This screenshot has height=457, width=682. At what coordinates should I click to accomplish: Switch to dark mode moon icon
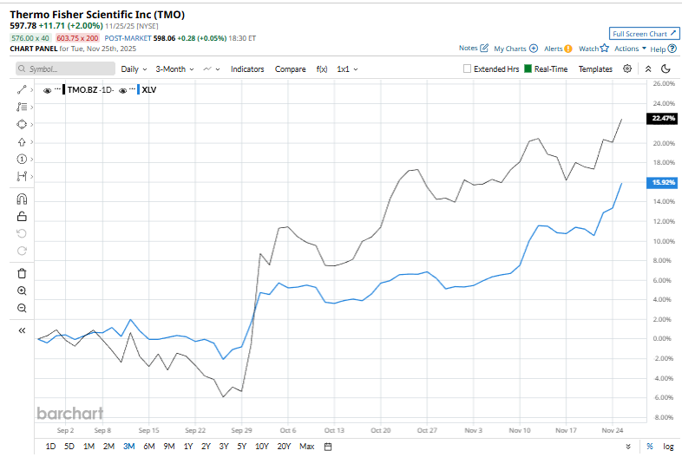pos(666,69)
